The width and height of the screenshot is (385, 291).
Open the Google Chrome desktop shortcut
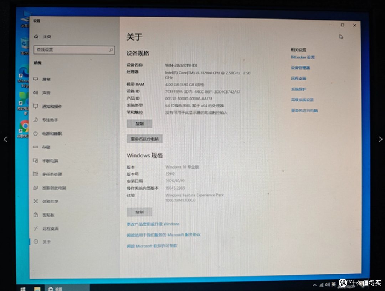(24, 128)
